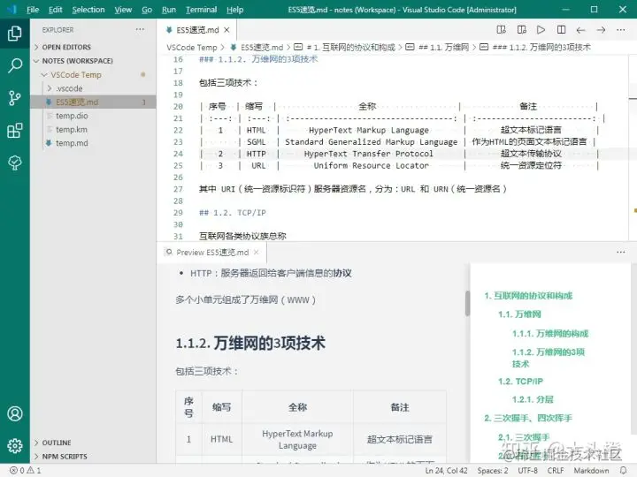Go forward with right arrow icon
The width and height of the screenshot is (637, 477).
[x=601, y=30]
